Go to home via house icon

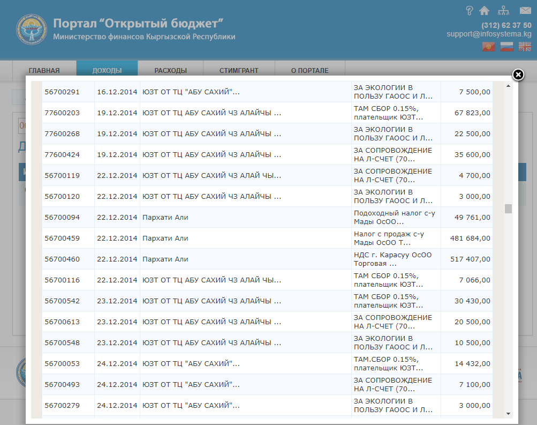tap(485, 11)
